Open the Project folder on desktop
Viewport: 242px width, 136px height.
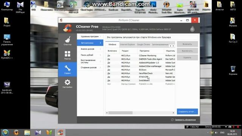(7, 22)
